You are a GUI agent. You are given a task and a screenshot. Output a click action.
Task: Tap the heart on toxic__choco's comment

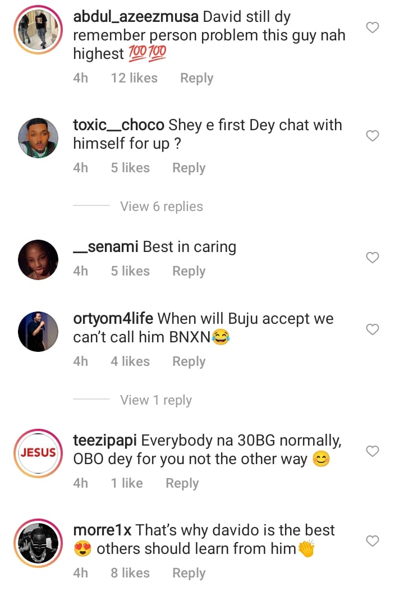(x=372, y=136)
